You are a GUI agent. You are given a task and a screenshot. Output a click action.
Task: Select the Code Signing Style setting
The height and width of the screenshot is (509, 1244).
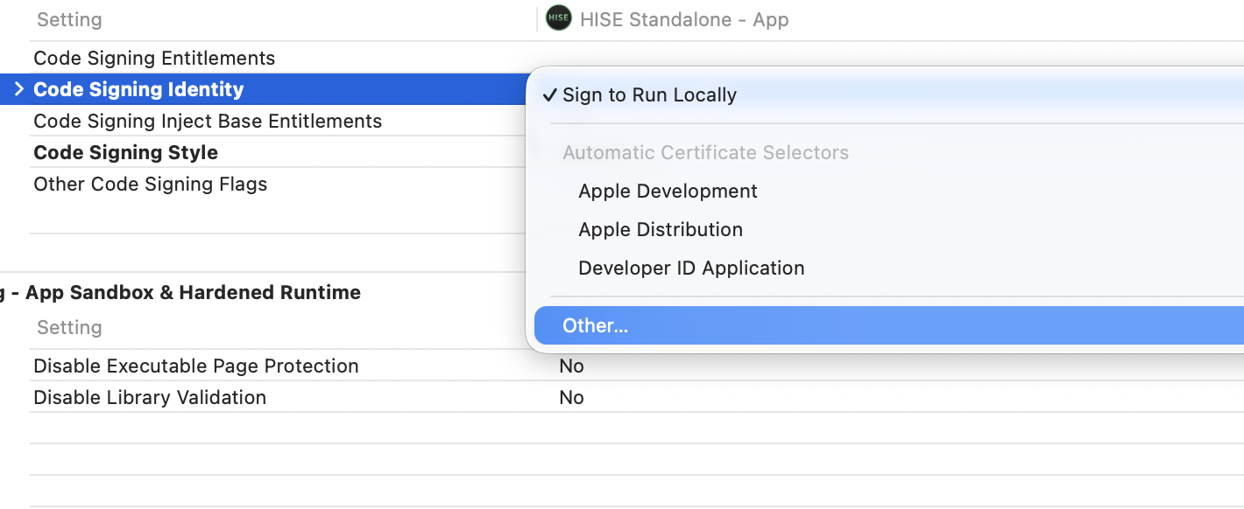click(125, 152)
